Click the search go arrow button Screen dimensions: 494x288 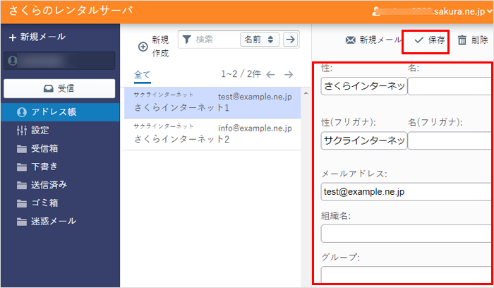(290, 40)
